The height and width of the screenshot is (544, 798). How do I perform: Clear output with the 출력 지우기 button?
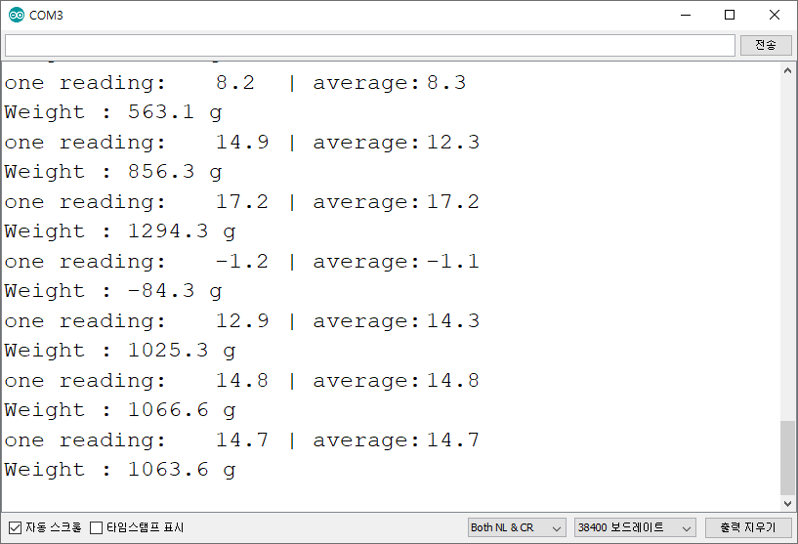(747, 527)
